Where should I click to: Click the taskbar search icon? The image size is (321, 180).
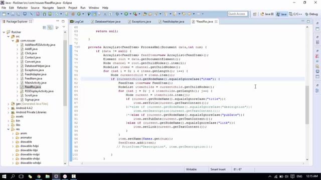pyautogui.click(x=13, y=176)
